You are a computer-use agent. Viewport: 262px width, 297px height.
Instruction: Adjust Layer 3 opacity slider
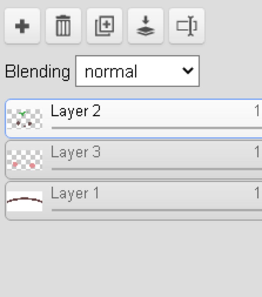[157, 169]
